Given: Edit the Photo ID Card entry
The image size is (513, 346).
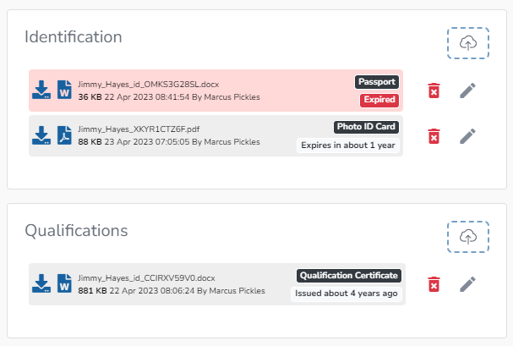Looking at the screenshot, I should 467,136.
